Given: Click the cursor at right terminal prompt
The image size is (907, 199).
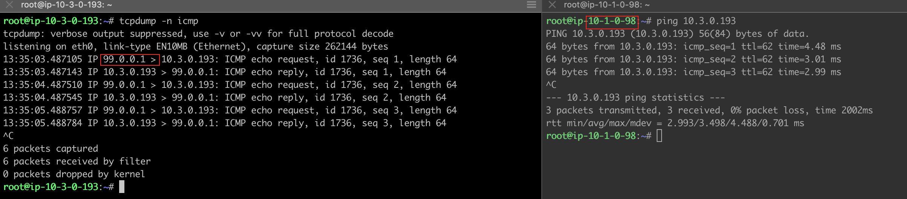Looking at the screenshot, I should point(659,136).
